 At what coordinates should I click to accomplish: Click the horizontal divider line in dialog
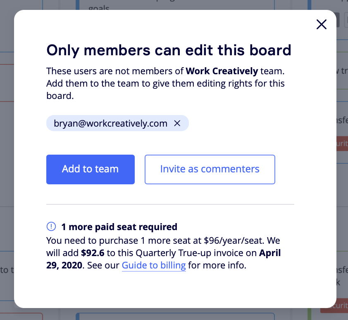(170, 204)
